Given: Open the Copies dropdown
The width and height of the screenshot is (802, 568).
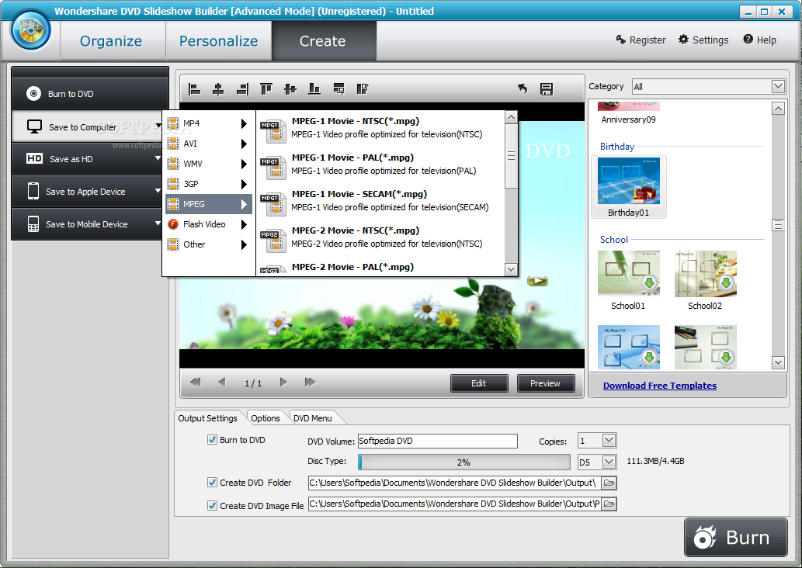Looking at the screenshot, I should click(609, 440).
